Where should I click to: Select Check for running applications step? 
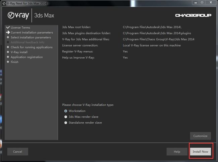pos(32,47)
